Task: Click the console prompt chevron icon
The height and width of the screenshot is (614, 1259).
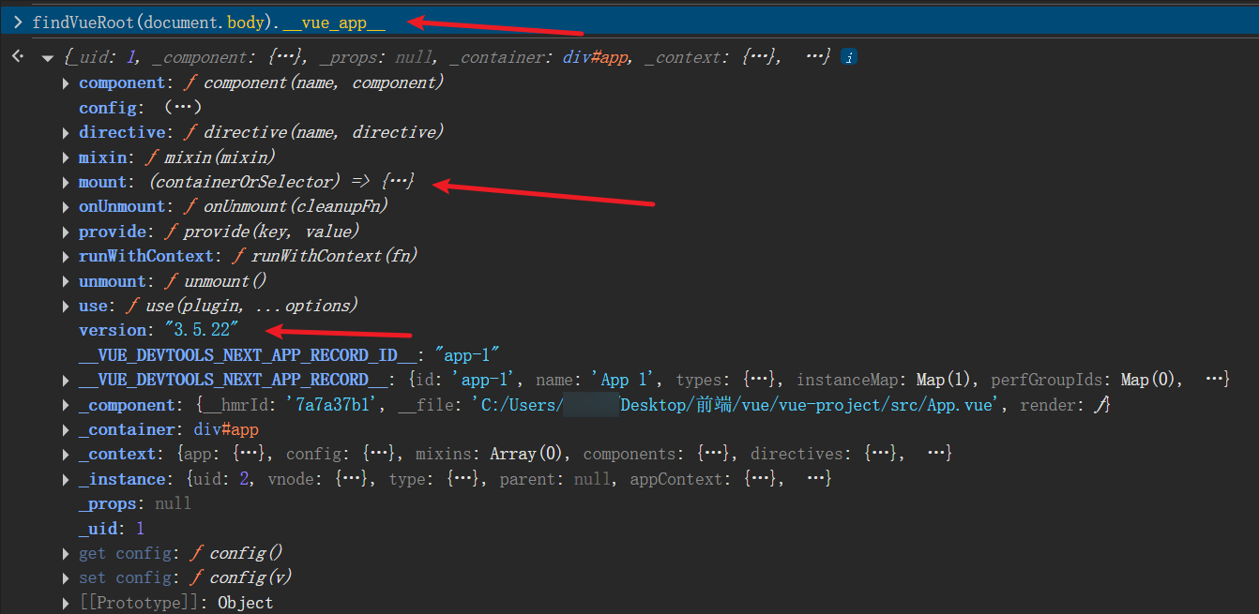Action: point(17,22)
